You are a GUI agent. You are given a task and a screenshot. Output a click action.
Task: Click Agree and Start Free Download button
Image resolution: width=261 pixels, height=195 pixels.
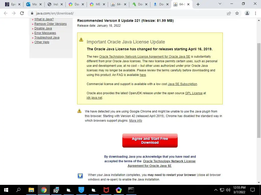pos(150,140)
